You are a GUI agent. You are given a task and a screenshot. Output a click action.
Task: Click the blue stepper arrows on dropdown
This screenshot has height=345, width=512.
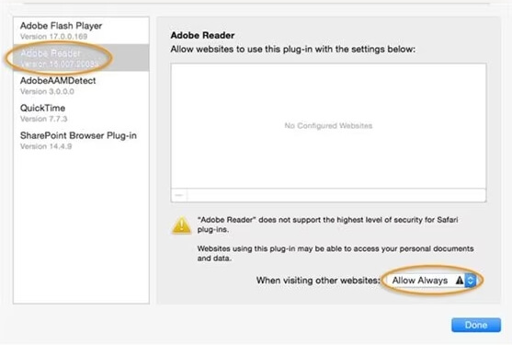coord(471,281)
